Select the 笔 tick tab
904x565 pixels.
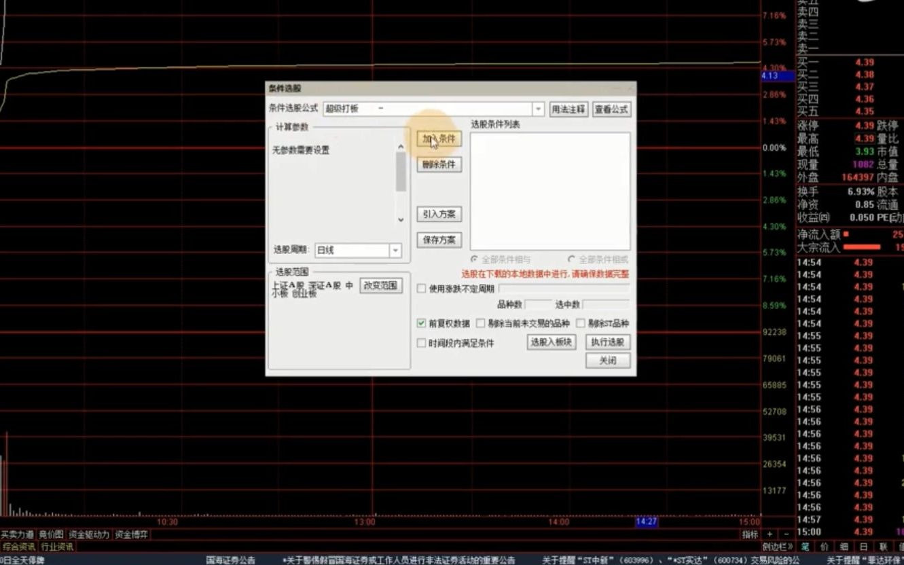pos(806,546)
